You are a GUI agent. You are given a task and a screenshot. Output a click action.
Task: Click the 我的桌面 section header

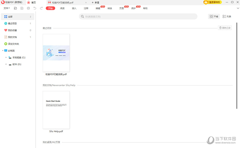(x=51, y=142)
